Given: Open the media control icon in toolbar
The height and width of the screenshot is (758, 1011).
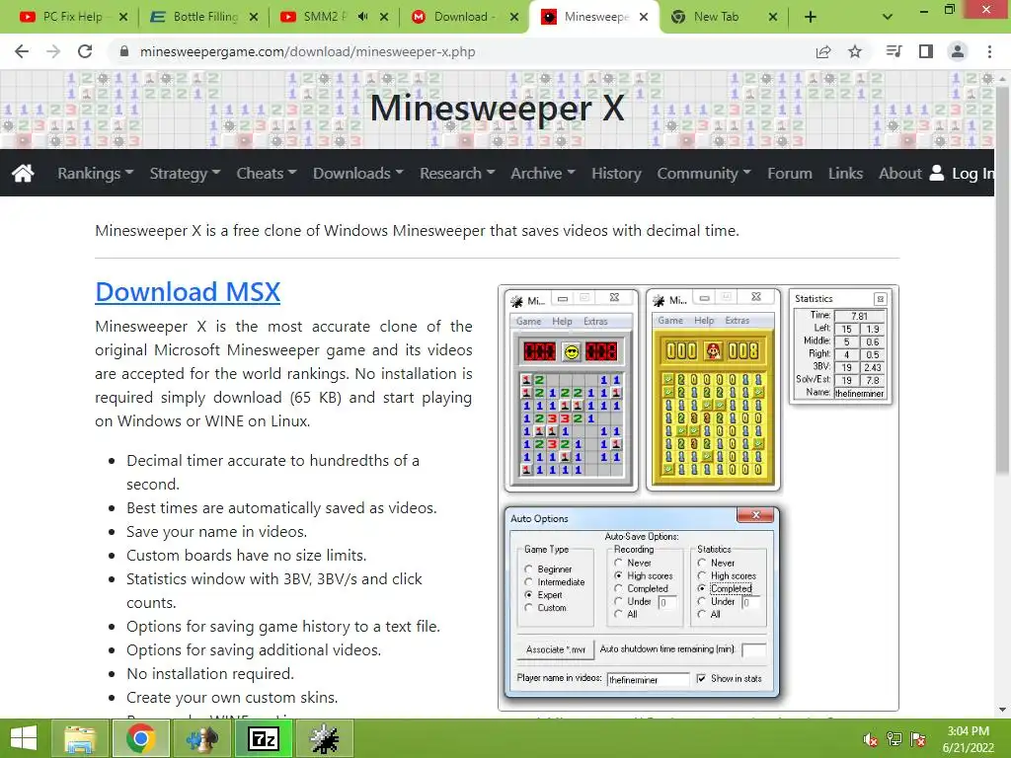Looking at the screenshot, I should (894, 51).
